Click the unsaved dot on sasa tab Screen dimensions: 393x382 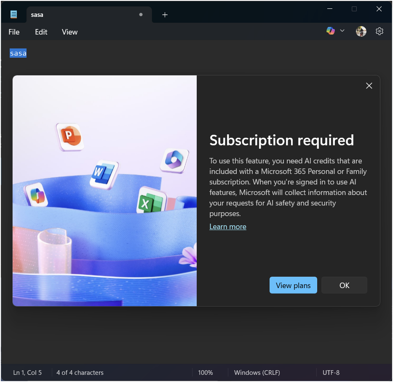click(x=141, y=15)
